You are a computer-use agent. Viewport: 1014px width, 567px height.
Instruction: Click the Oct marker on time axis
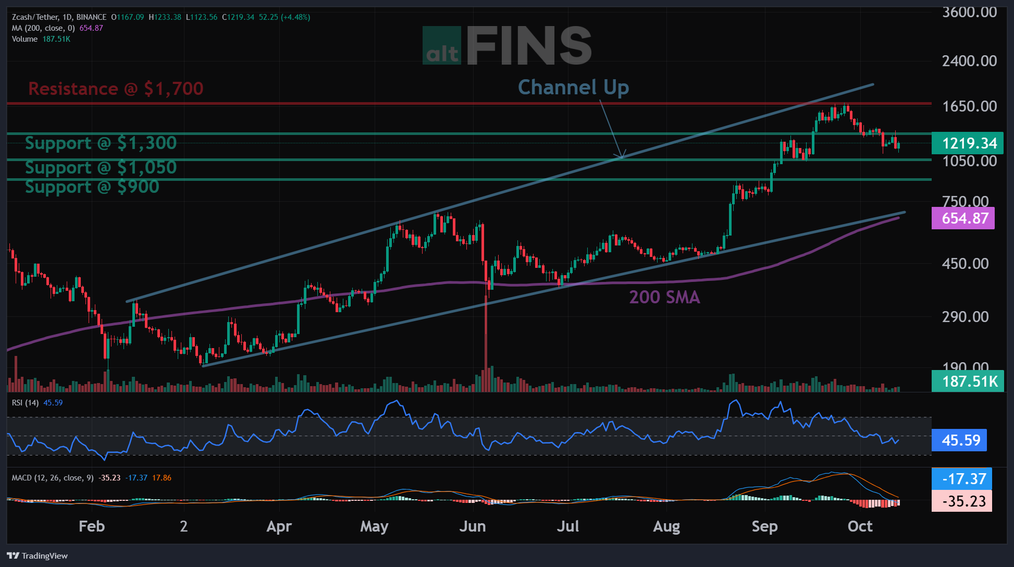click(860, 526)
